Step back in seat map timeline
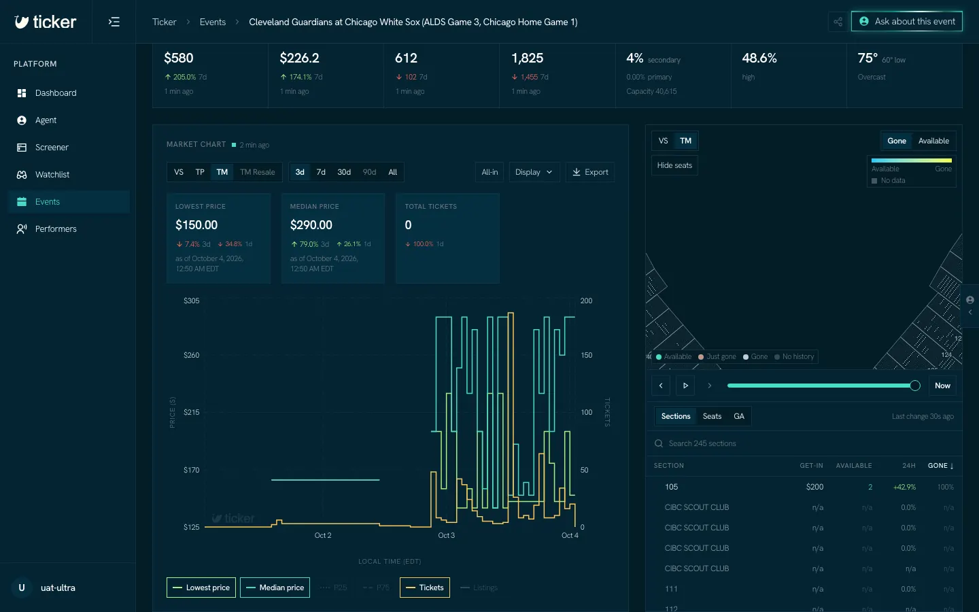Image resolution: width=979 pixels, height=612 pixels. [661, 386]
